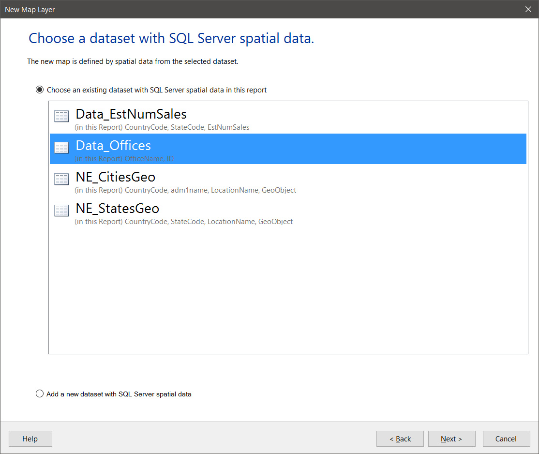
Task: Click the NE_StatesGeo table icon
Action: coord(61,211)
